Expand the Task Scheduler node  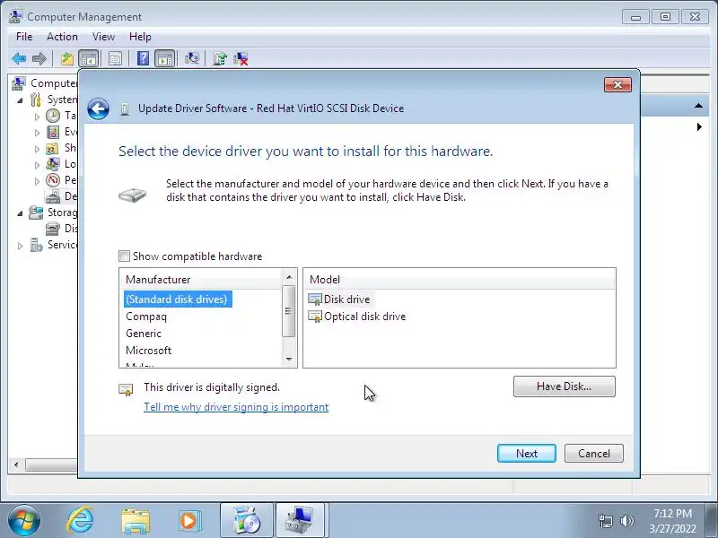(37, 117)
